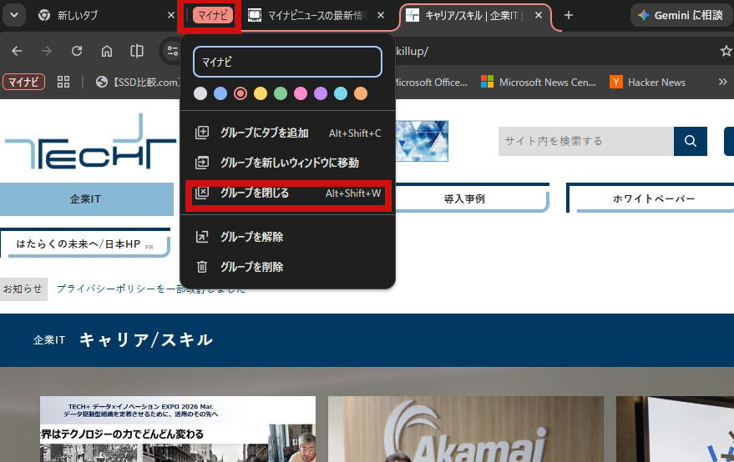Screen dimensions: 734x462
Task: Click the お知らせ label
Action: (23, 289)
